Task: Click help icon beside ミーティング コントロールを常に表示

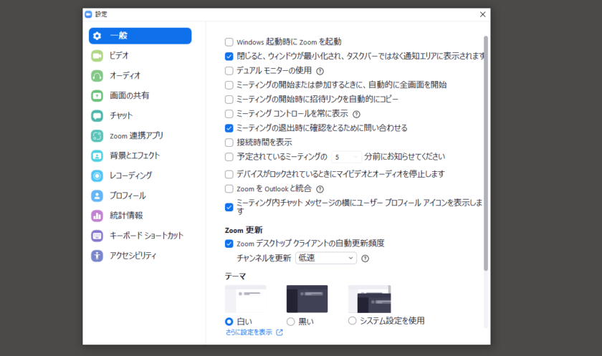Action: pos(357,114)
